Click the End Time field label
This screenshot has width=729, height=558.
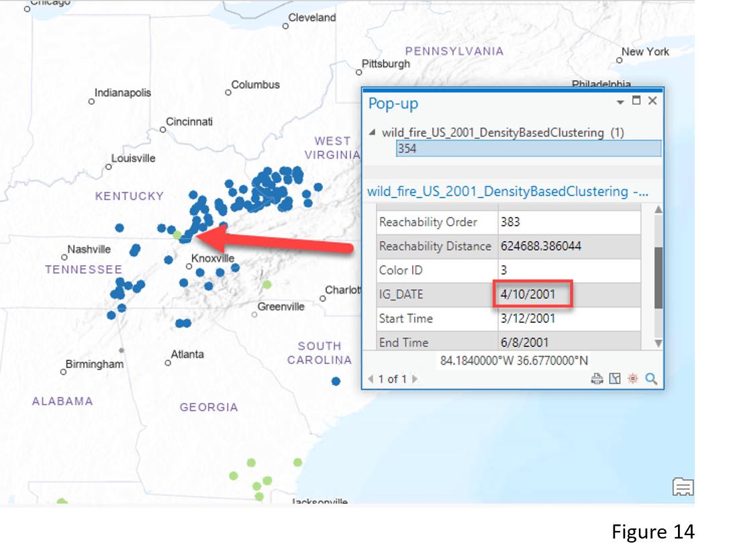(x=403, y=342)
